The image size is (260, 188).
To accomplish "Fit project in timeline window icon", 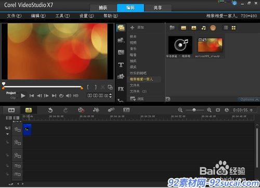I will [x=218, y=110].
